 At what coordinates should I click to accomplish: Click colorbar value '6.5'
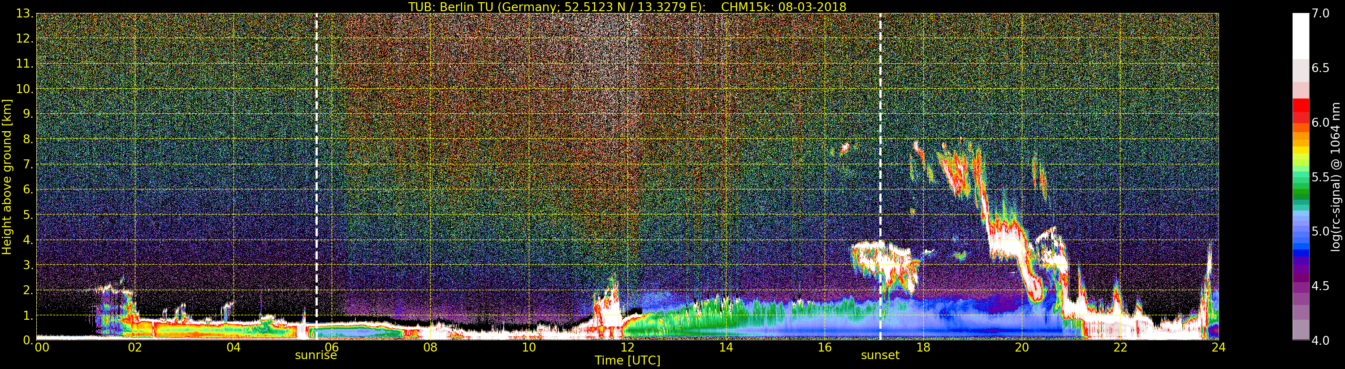tap(1320, 68)
